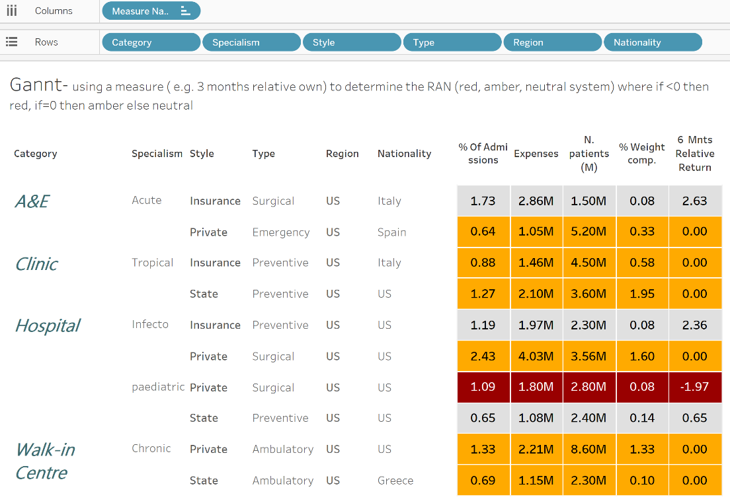Viewport: 730px width, 503px height.
Task: Click the sort icon on Measure Names pill
Action: 185,11
